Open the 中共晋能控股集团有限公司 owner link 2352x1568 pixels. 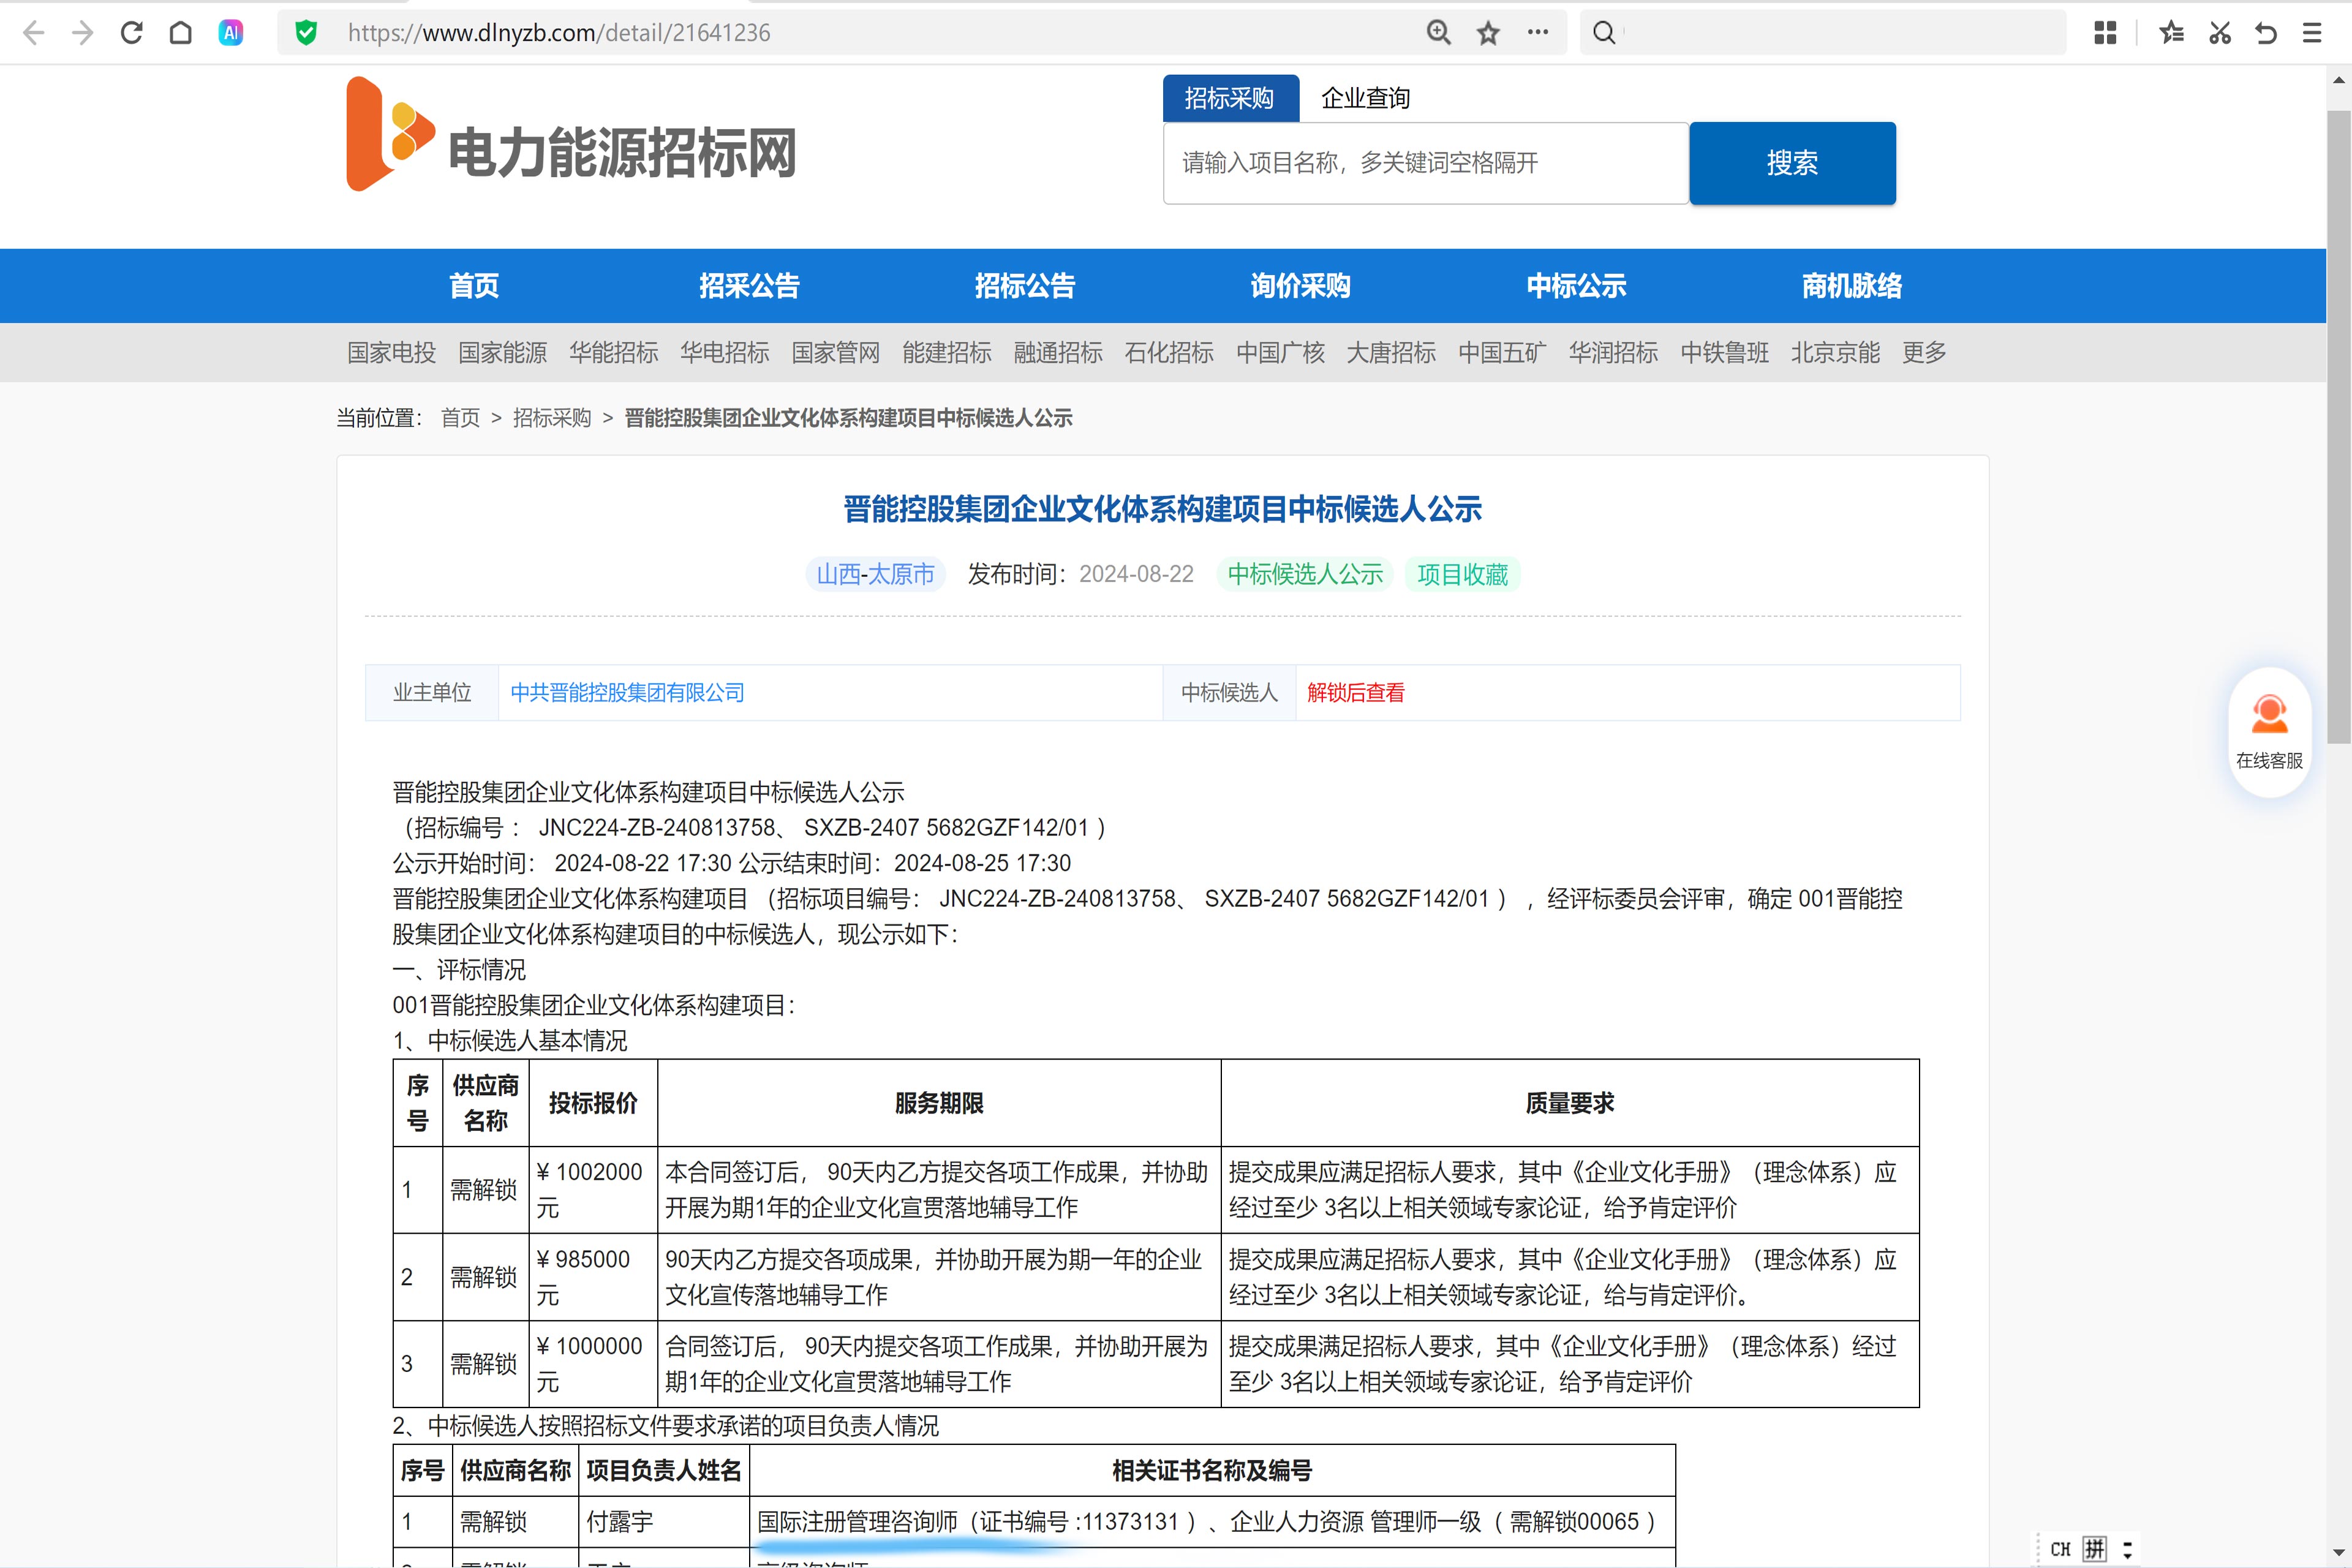coord(627,692)
